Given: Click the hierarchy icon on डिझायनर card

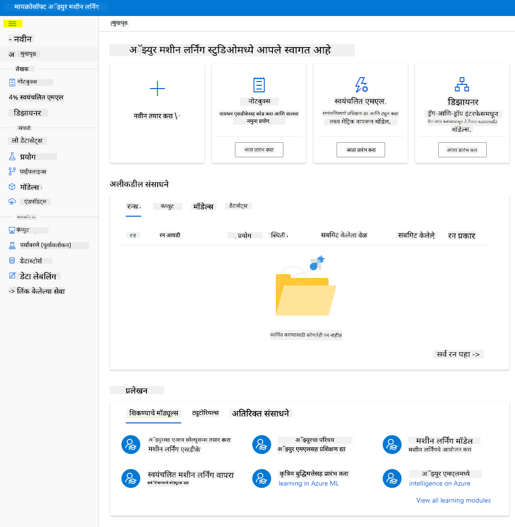Looking at the screenshot, I should (462, 84).
